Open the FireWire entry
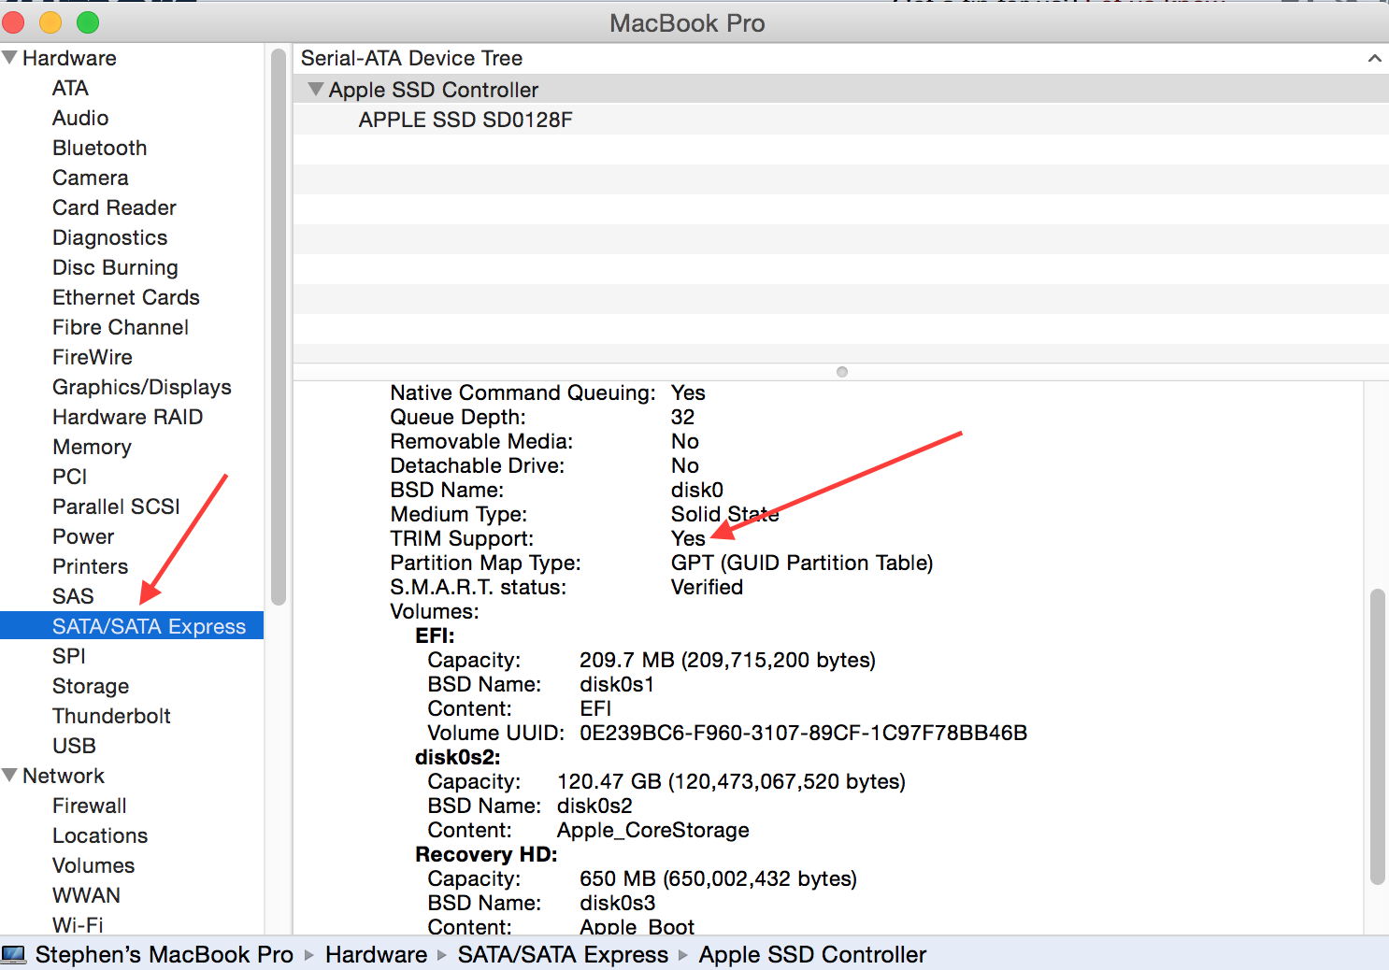Screen dimensions: 1389x970 93,357
